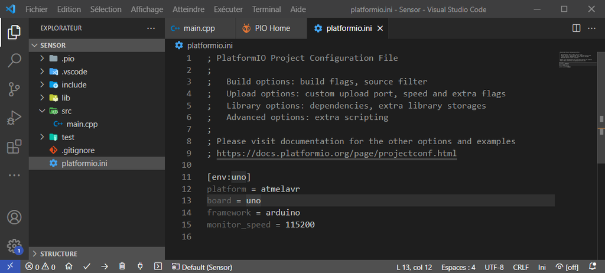605x273 pixels.
Task: Open the Accounts menu icon
Action: (14, 217)
